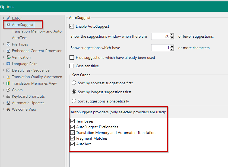Select the Editor label in the tree
Viewport: 228px width, 167px height.
point(17,18)
